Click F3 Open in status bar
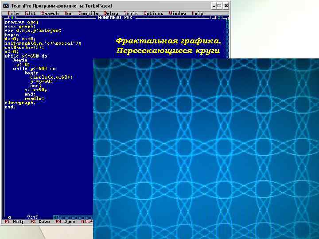 (x=66, y=222)
